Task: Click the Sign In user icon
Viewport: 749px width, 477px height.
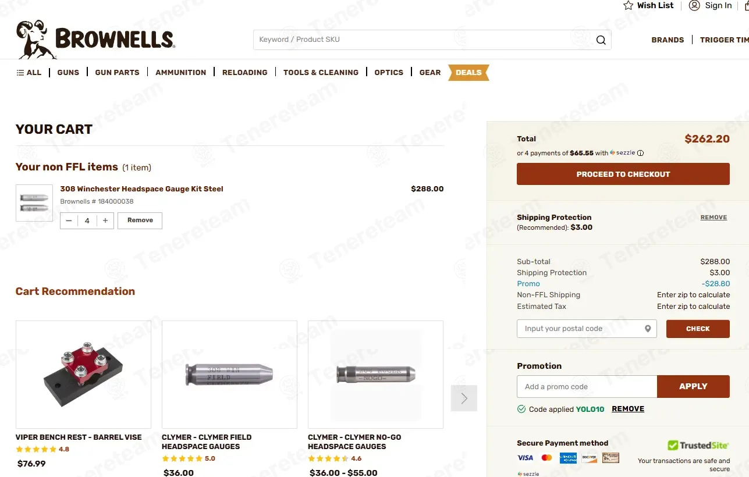Action: pyautogui.click(x=694, y=5)
